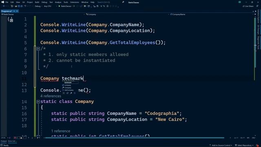Click the user account avatar icon
Screen dimensions: 261x147
(240, 2)
